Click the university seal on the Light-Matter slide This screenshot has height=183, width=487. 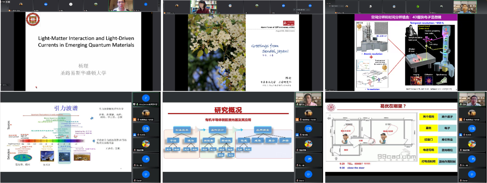coord(33,19)
